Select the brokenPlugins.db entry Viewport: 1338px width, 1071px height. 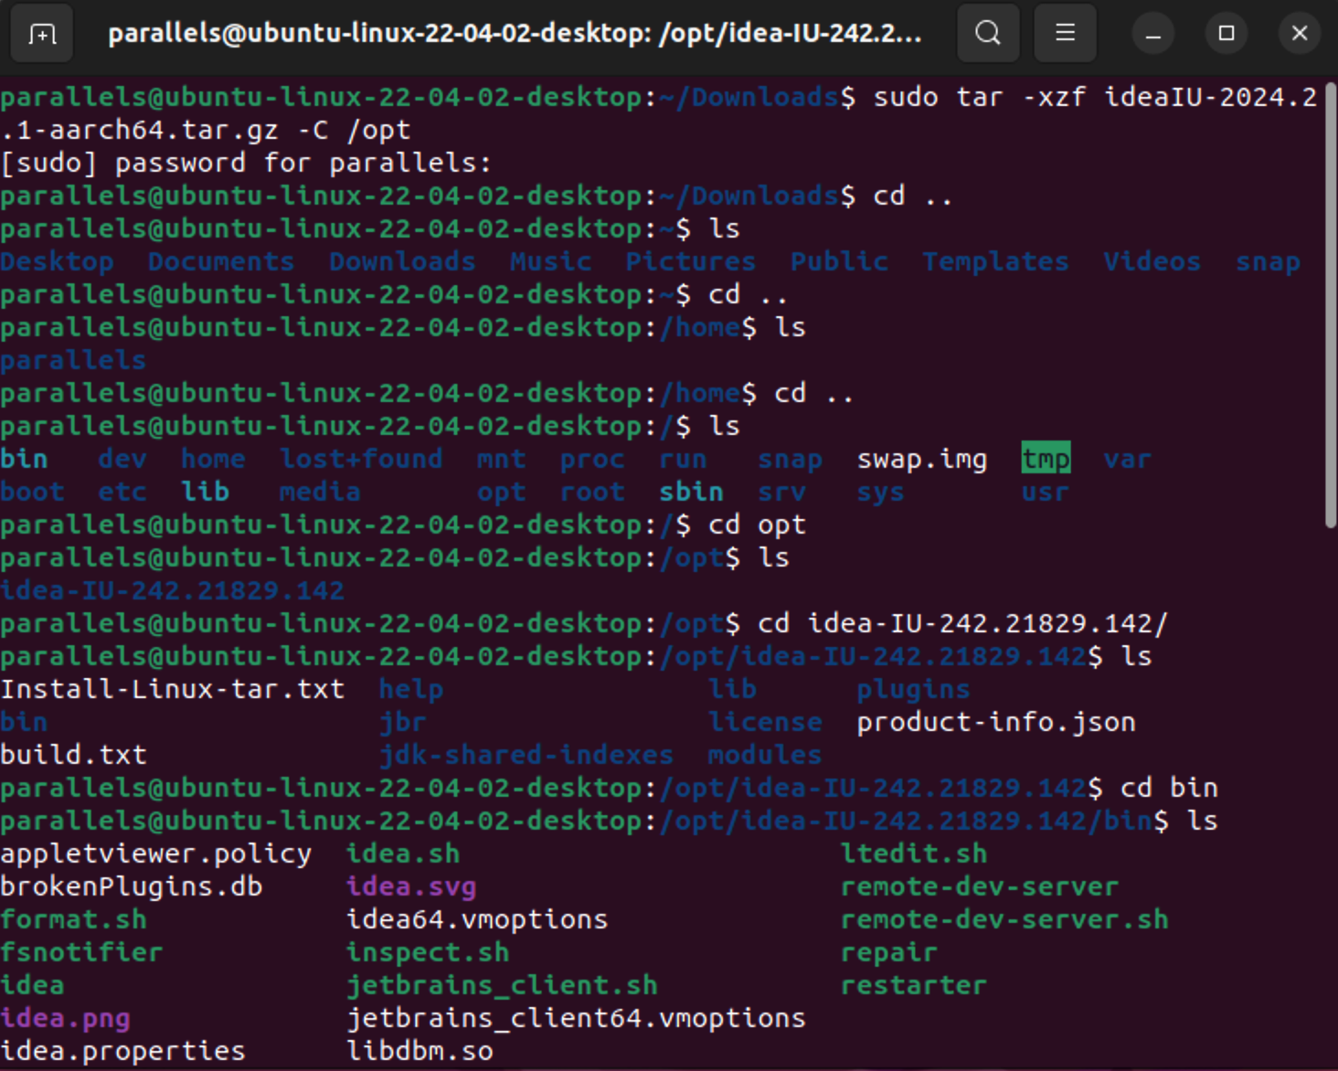click(x=131, y=885)
